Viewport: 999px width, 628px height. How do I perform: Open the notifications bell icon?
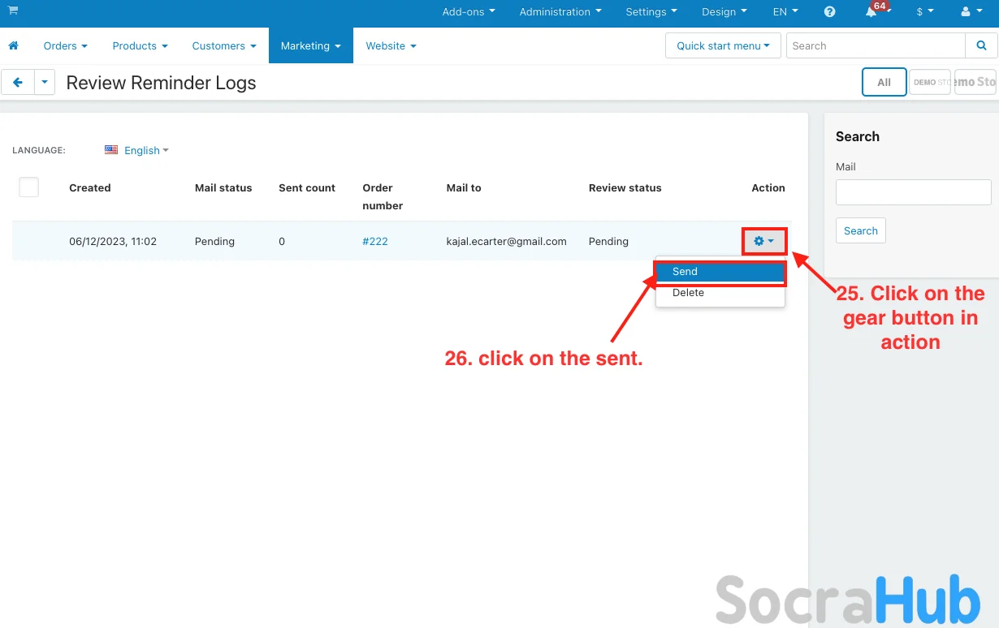[x=871, y=11]
